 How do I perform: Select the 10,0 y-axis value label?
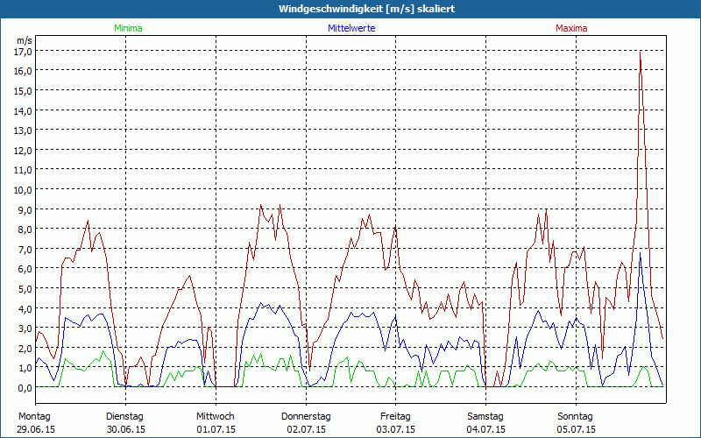click(x=24, y=189)
